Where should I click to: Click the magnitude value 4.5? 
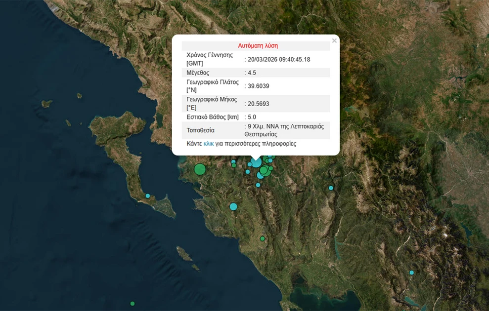[x=252, y=73]
